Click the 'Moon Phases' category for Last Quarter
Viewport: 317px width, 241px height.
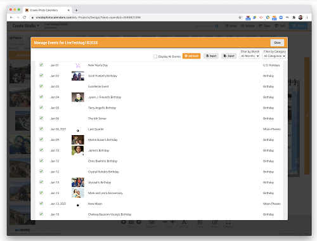pyautogui.click(x=272, y=129)
